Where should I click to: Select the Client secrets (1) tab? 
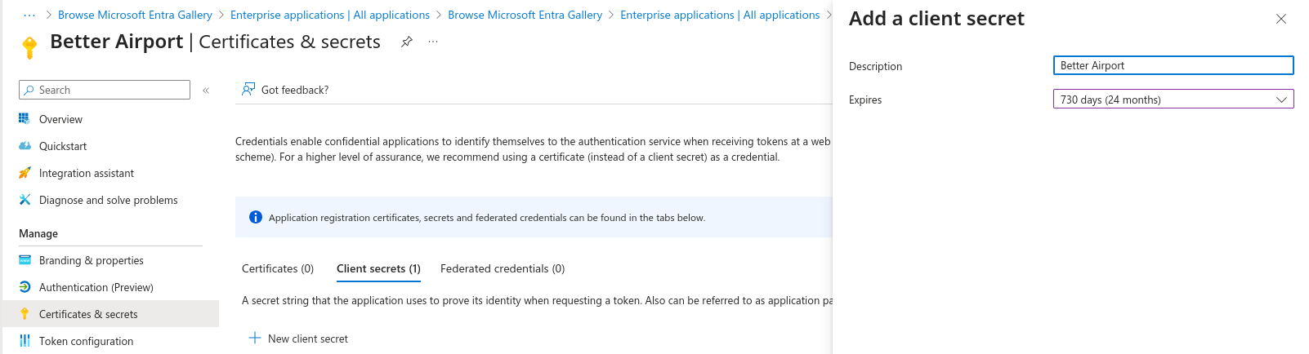click(x=378, y=268)
